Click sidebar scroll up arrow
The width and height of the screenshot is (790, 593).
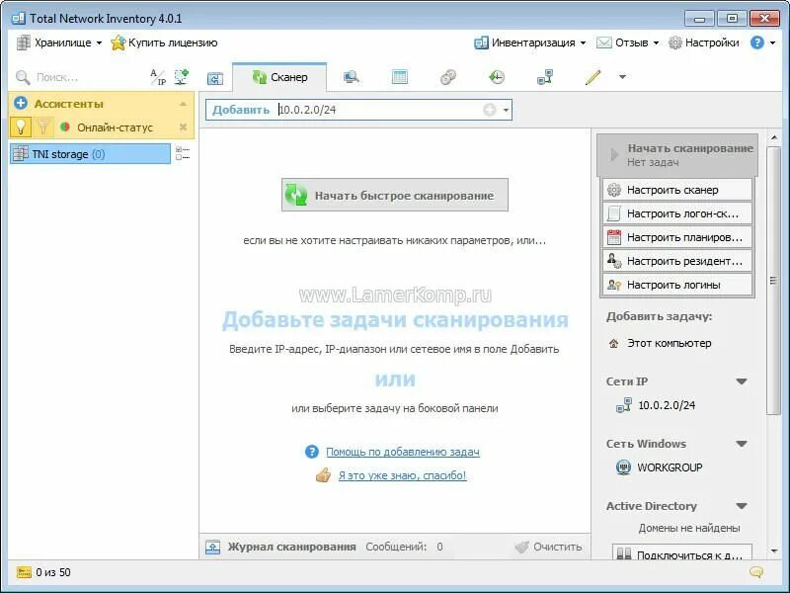click(774, 137)
